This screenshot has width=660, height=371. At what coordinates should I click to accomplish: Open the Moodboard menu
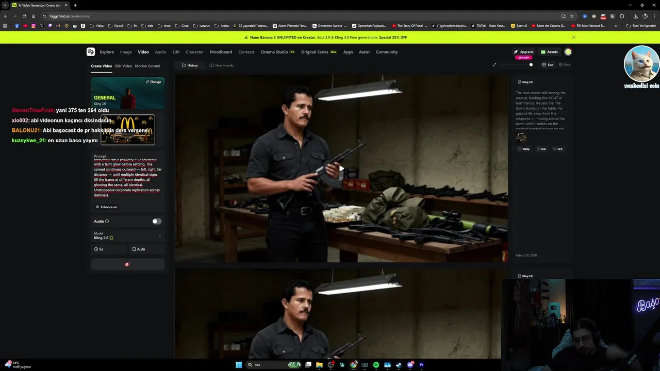pos(221,52)
